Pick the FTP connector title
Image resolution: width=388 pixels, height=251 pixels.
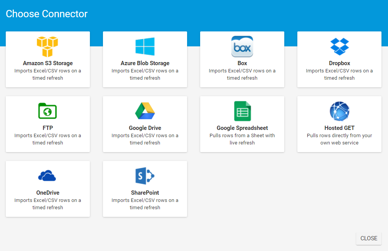(48, 128)
